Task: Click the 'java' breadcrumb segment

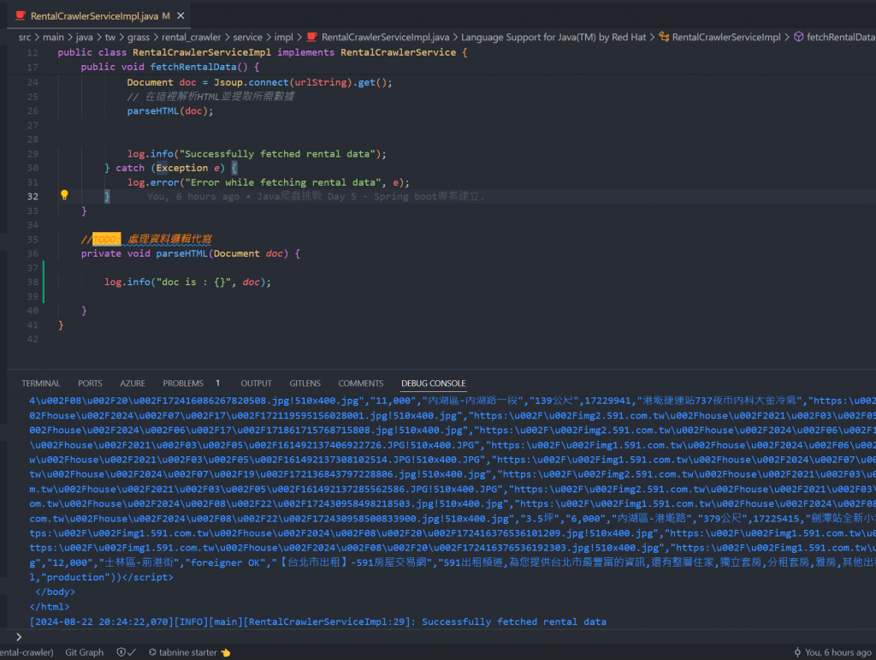Action: [x=85, y=37]
